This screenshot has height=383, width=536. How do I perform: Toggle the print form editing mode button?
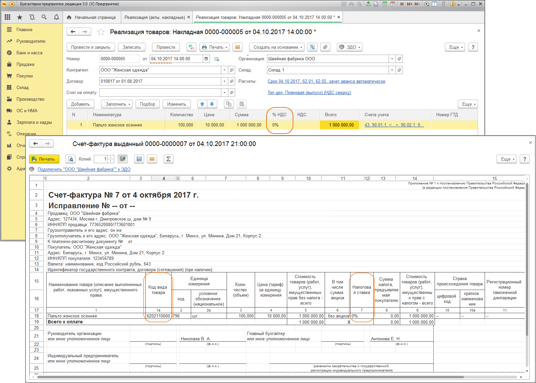(x=123, y=159)
